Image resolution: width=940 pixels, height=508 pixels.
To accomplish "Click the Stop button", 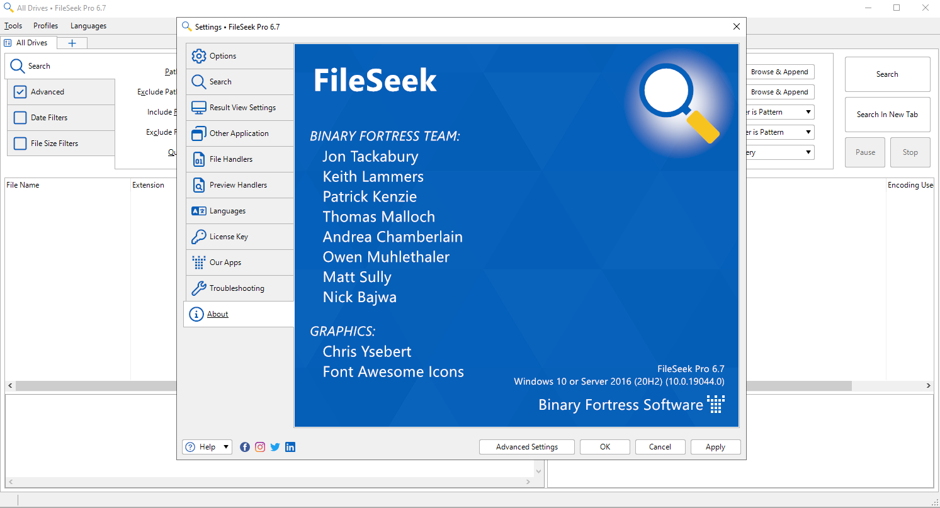I will 910,152.
